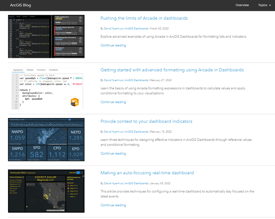The height and width of the screenshot is (219, 275).
Task: Continue reading the Getting started article
Action: pos(113,102)
